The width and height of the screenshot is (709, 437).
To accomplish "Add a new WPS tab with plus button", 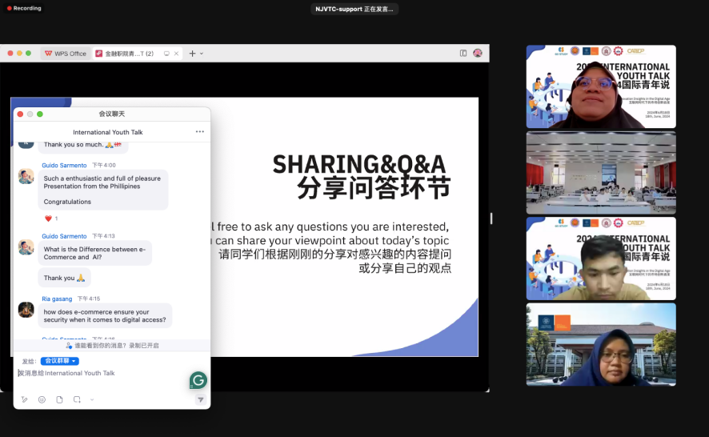I will 192,54.
